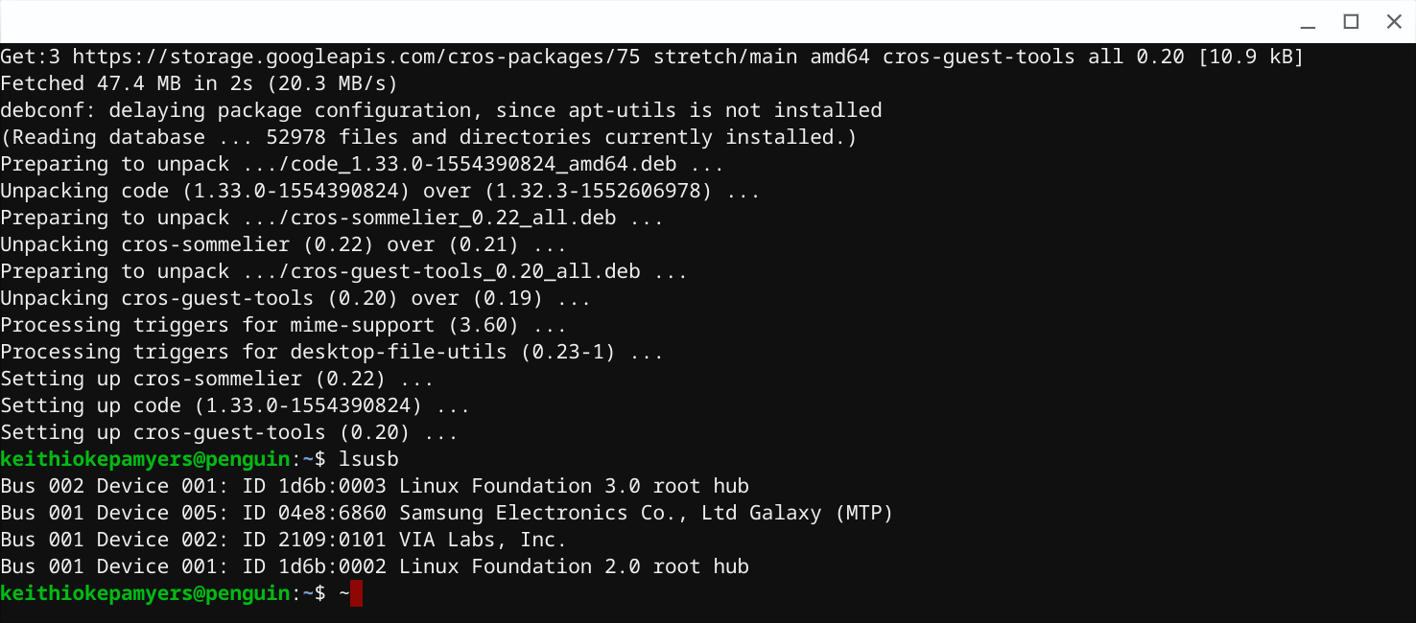This screenshot has height=623, width=1416.
Task: Maximize the terminal window
Action: tap(1351, 21)
